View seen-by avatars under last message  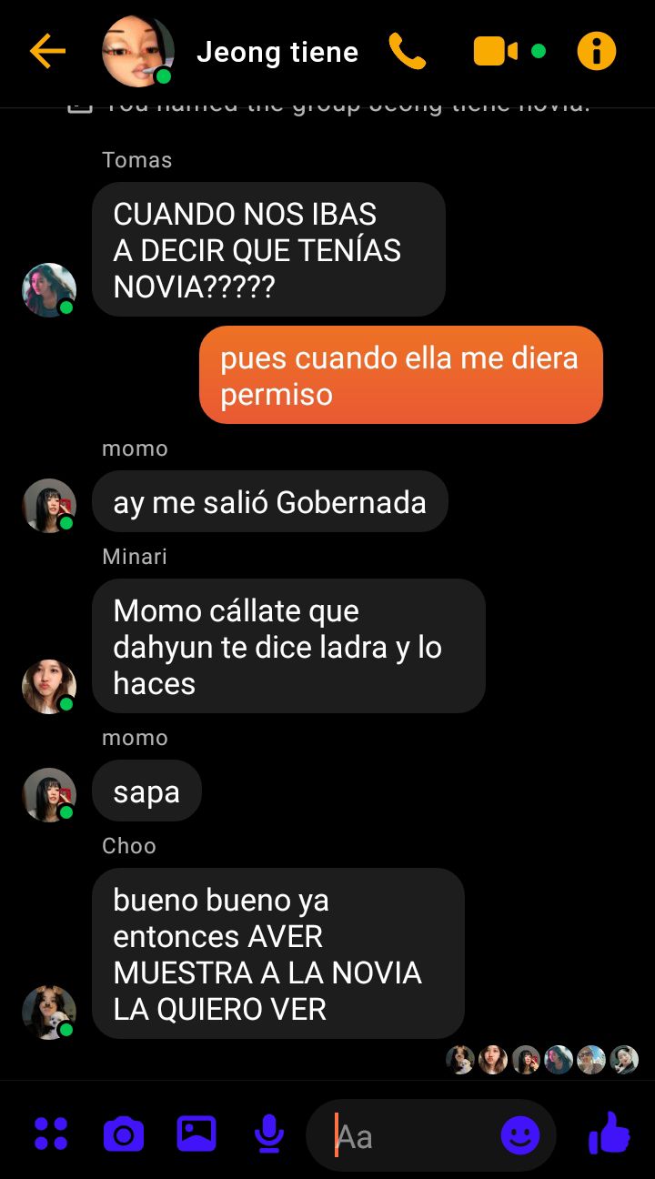[x=542, y=1060]
